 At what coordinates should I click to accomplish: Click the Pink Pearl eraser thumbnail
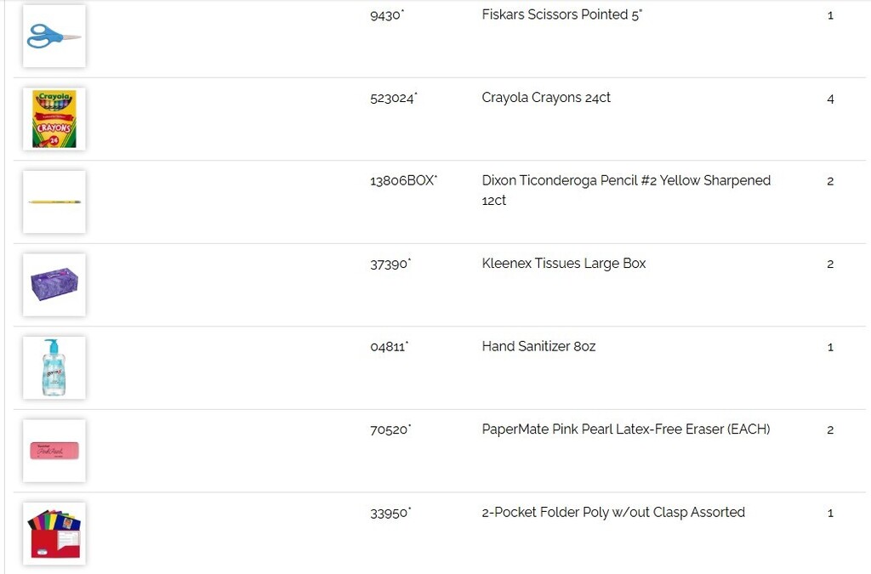(54, 451)
